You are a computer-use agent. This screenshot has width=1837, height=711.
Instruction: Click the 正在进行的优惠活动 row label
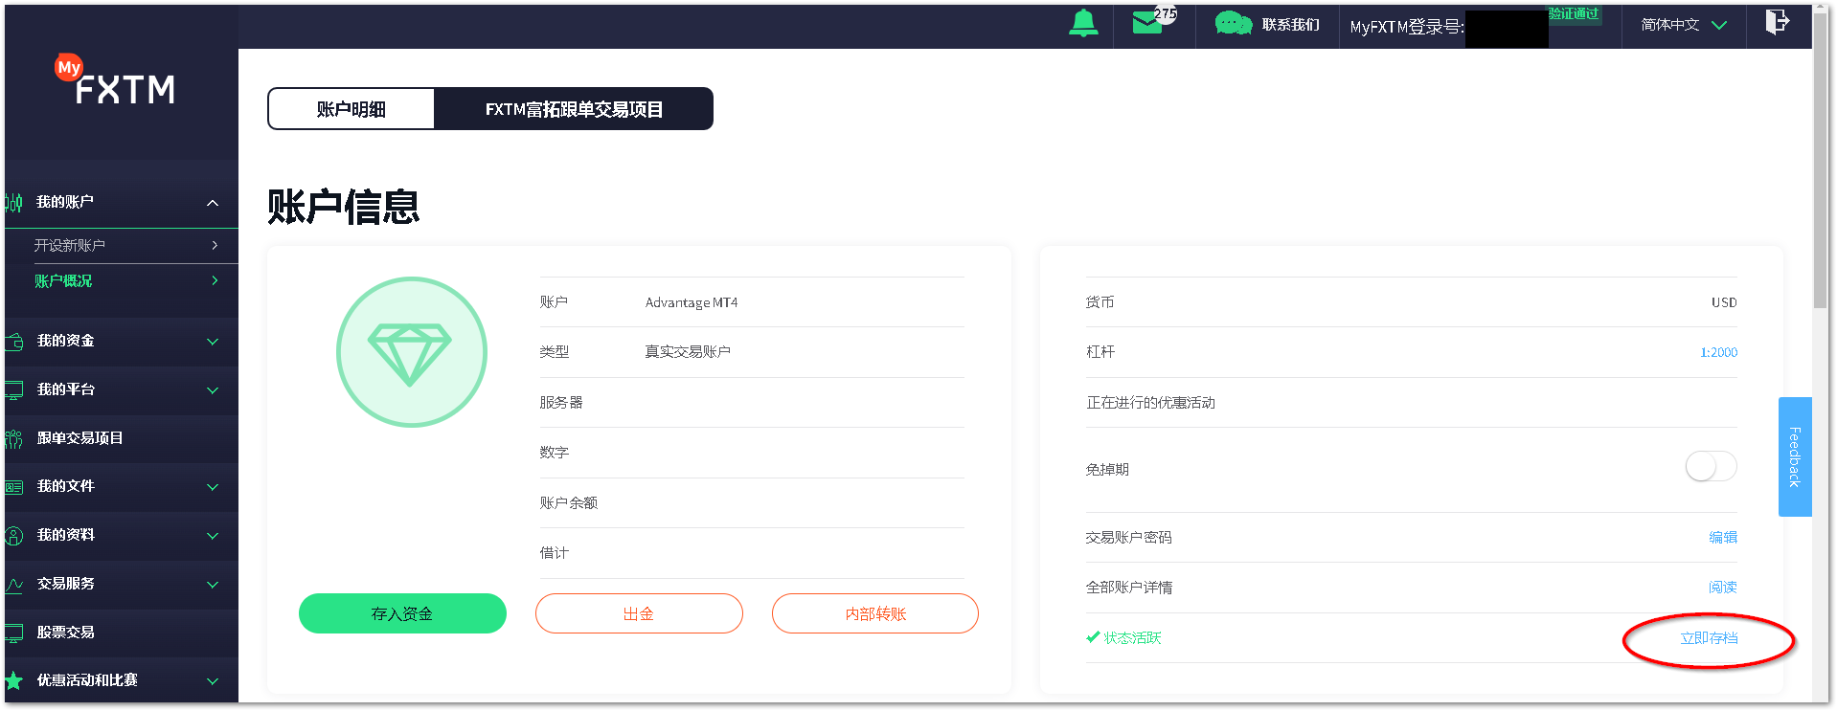tap(1150, 403)
